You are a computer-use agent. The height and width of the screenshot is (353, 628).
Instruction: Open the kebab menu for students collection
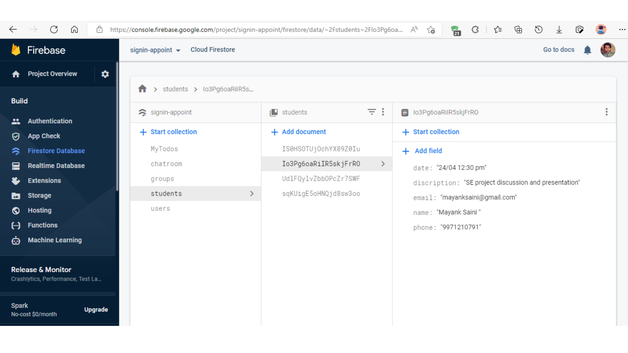(x=383, y=112)
